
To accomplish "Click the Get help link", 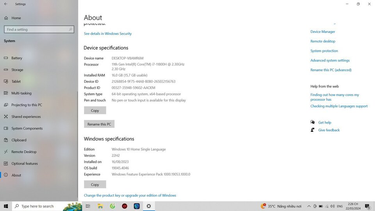I will coord(325,122).
